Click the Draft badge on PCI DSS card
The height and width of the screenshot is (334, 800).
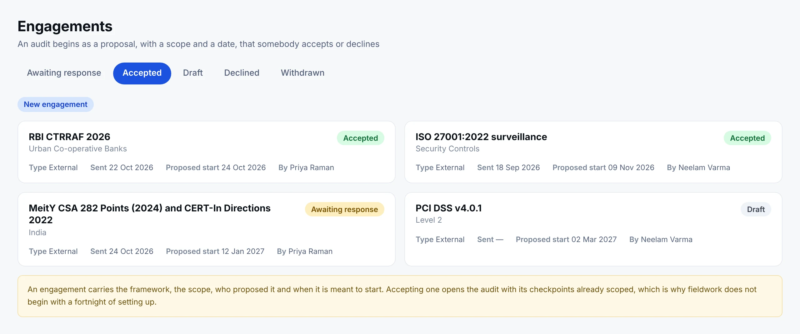pos(756,209)
